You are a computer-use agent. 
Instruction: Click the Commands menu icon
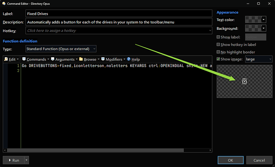[x=24, y=59]
